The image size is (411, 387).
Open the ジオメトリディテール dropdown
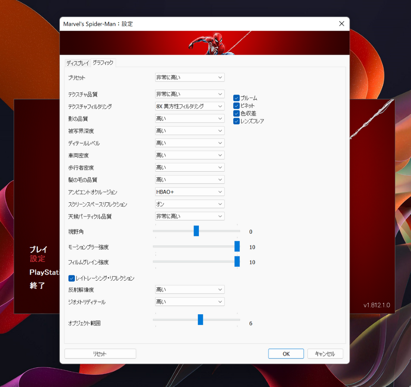click(x=189, y=301)
